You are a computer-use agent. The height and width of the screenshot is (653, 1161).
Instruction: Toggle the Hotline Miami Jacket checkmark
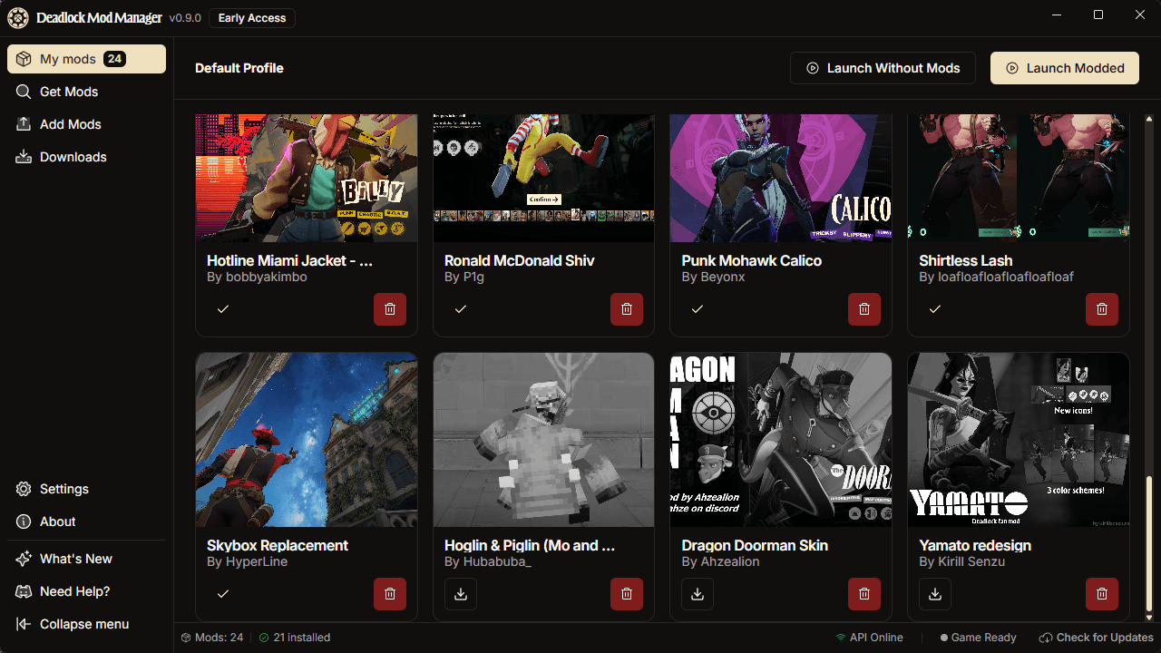(223, 309)
